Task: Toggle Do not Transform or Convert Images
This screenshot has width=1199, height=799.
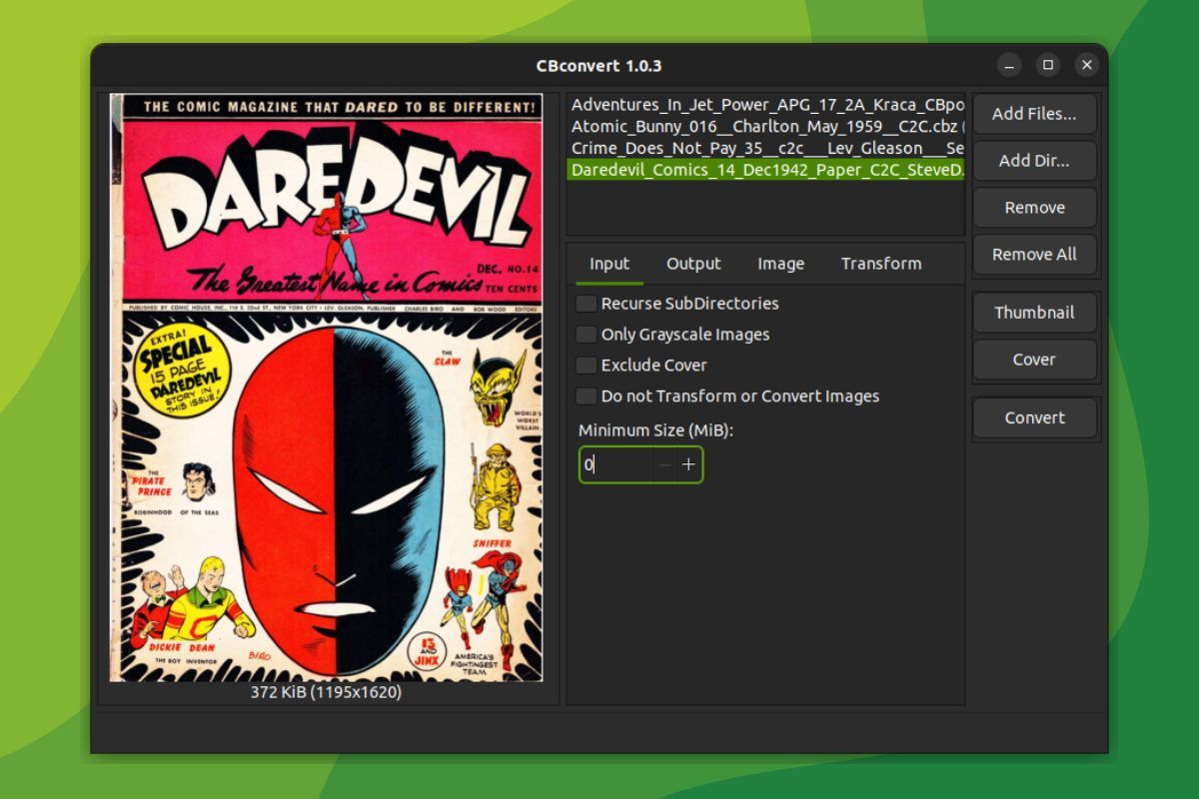Action: coord(586,396)
